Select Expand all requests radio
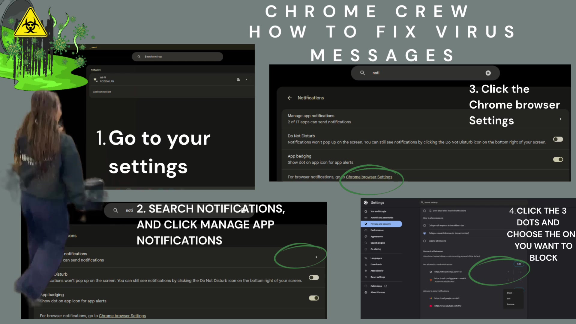Viewport: 576px width, 324px height. 424,241
